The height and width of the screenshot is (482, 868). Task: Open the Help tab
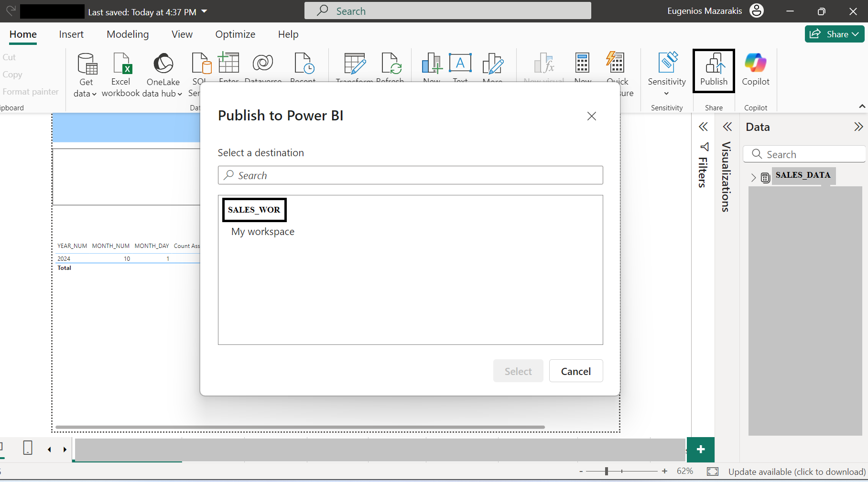pos(288,34)
